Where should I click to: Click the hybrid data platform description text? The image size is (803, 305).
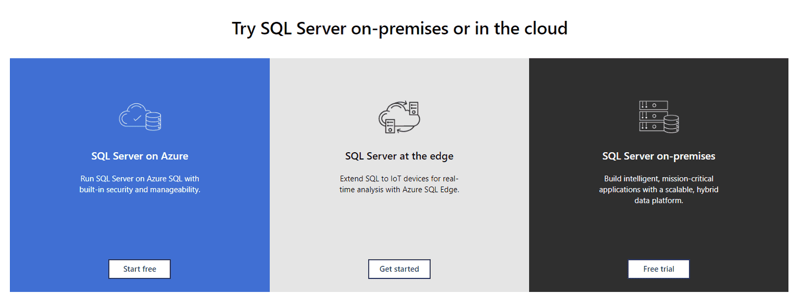pos(658,189)
